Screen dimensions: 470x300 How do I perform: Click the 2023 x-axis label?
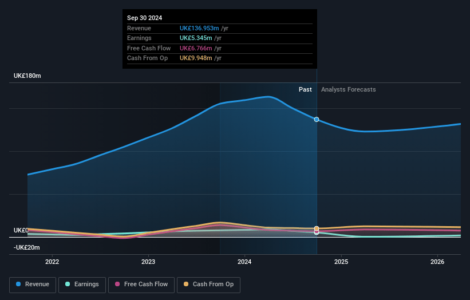148,262
